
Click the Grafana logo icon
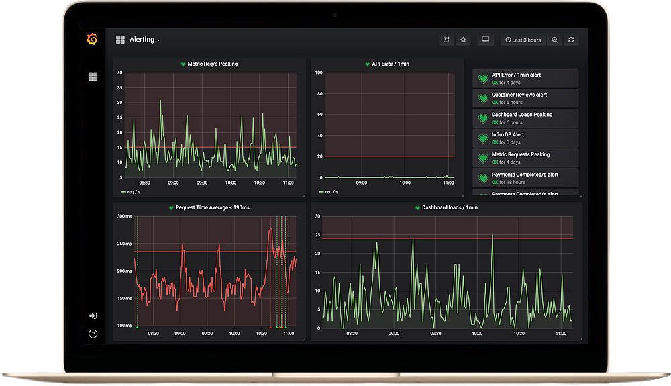pos(92,39)
